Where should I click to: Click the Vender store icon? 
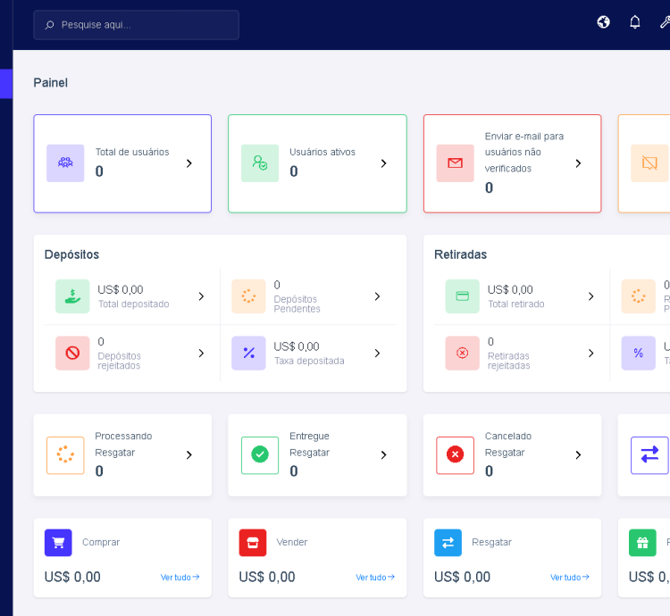point(253,543)
